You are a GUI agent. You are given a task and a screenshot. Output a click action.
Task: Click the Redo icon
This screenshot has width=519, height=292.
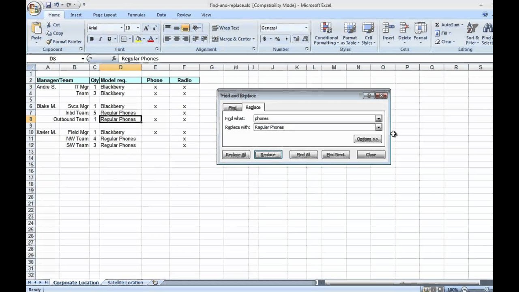point(69,5)
